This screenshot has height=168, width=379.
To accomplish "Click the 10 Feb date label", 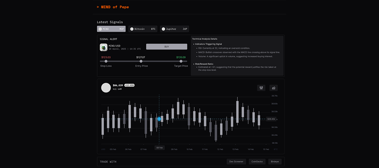I will click(x=189, y=149).
